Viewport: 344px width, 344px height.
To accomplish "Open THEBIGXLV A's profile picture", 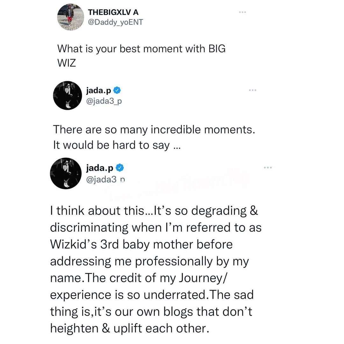I will pyautogui.click(x=70, y=18).
